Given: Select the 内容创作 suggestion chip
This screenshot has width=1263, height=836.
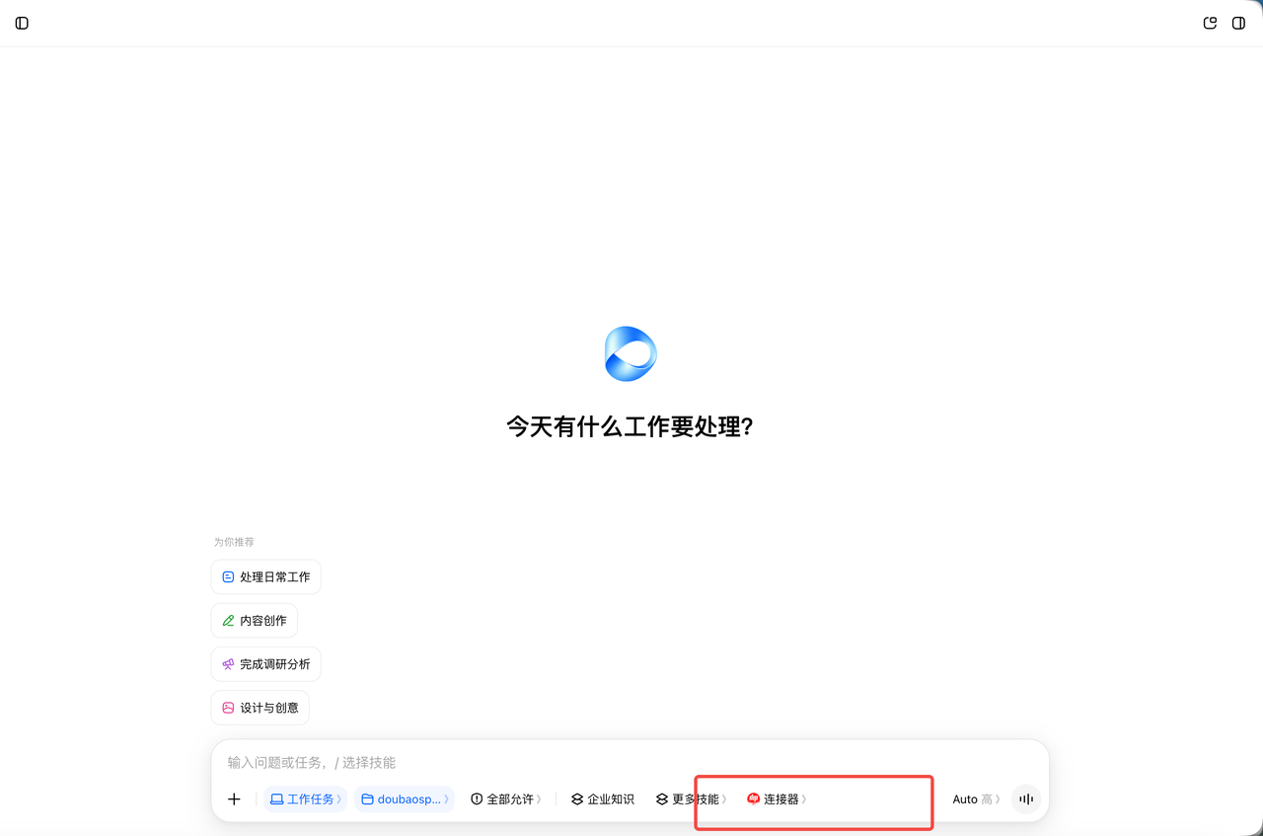Looking at the screenshot, I should pos(254,621).
